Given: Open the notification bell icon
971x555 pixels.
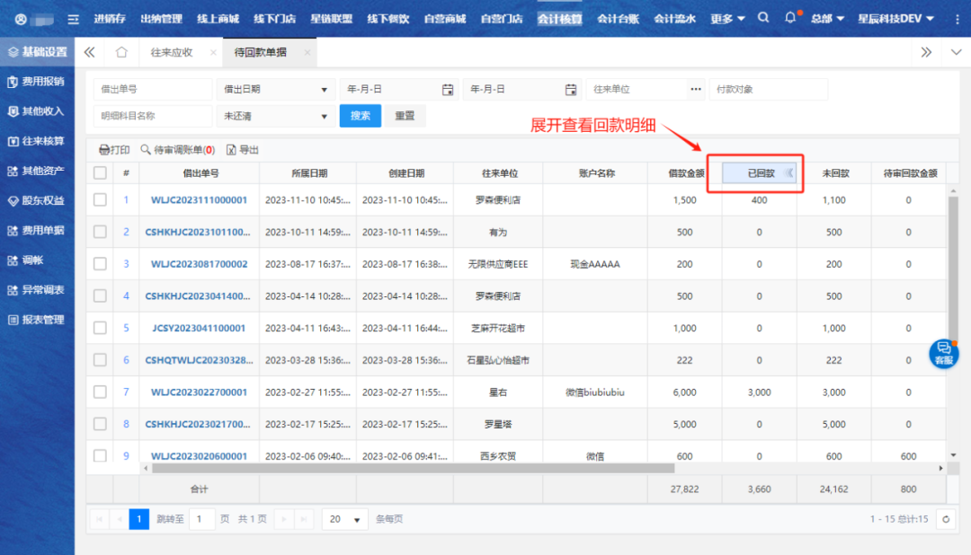Looking at the screenshot, I should [790, 18].
